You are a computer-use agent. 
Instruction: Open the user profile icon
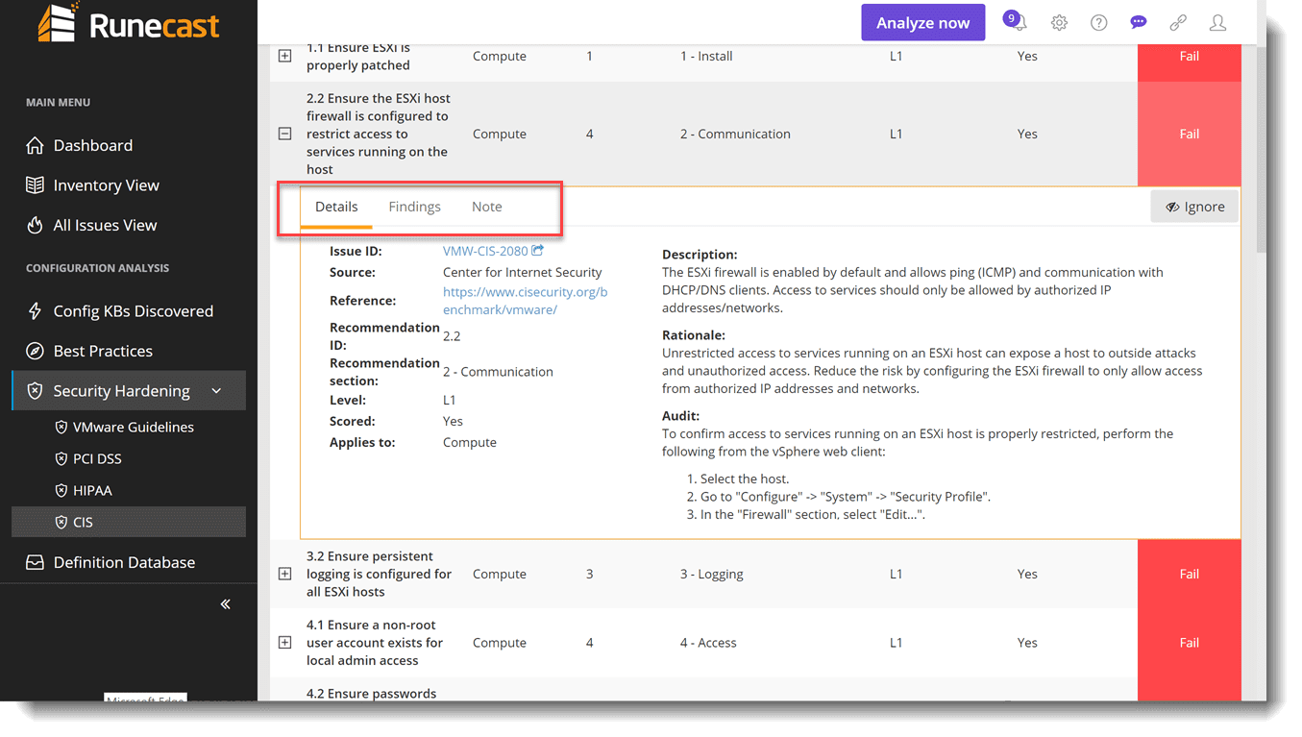click(1217, 23)
